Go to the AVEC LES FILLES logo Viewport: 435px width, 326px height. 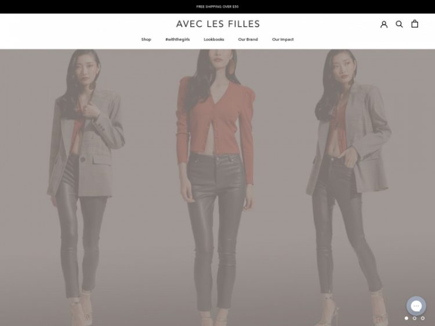(217, 24)
